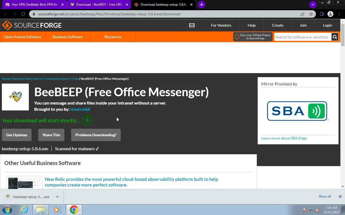The height and width of the screenshot is (215, 345).
Task: Click the Chat breadcrumb link
Action: coord(75,79)
